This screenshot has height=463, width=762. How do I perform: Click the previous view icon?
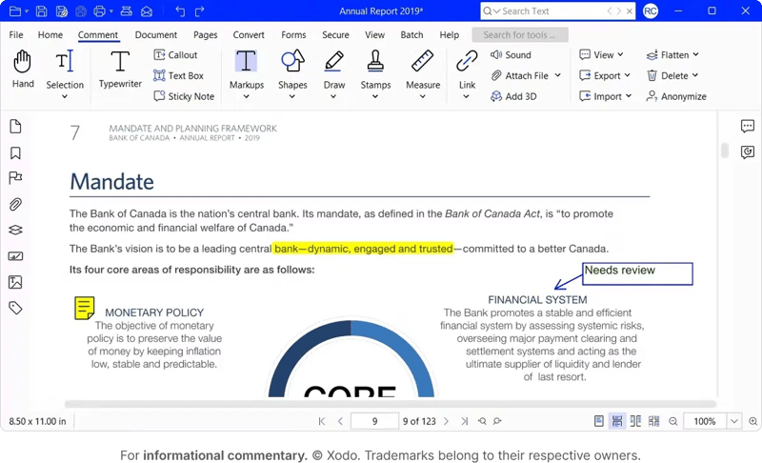[482, 421]
